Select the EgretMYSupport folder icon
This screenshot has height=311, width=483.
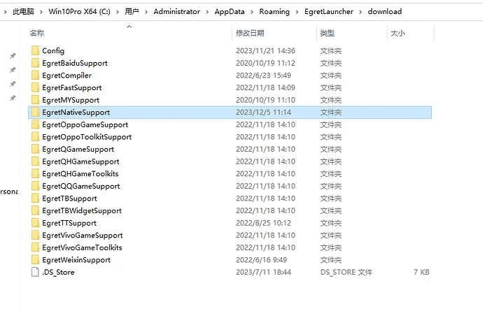pos(35,100)
